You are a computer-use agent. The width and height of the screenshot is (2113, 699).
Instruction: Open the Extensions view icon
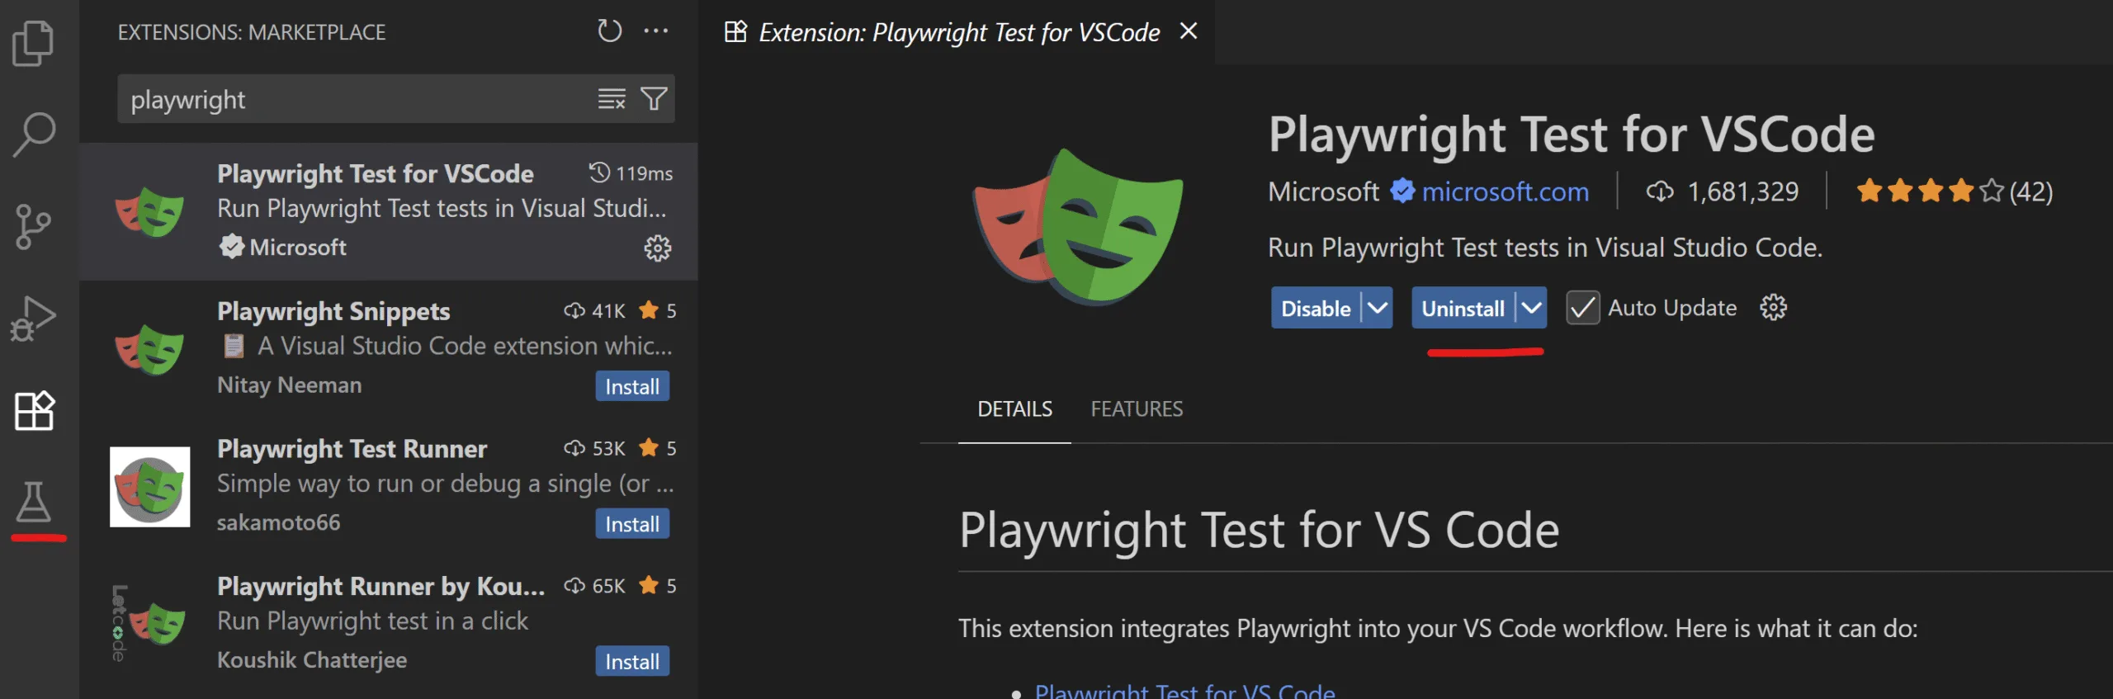click(34, 410)
